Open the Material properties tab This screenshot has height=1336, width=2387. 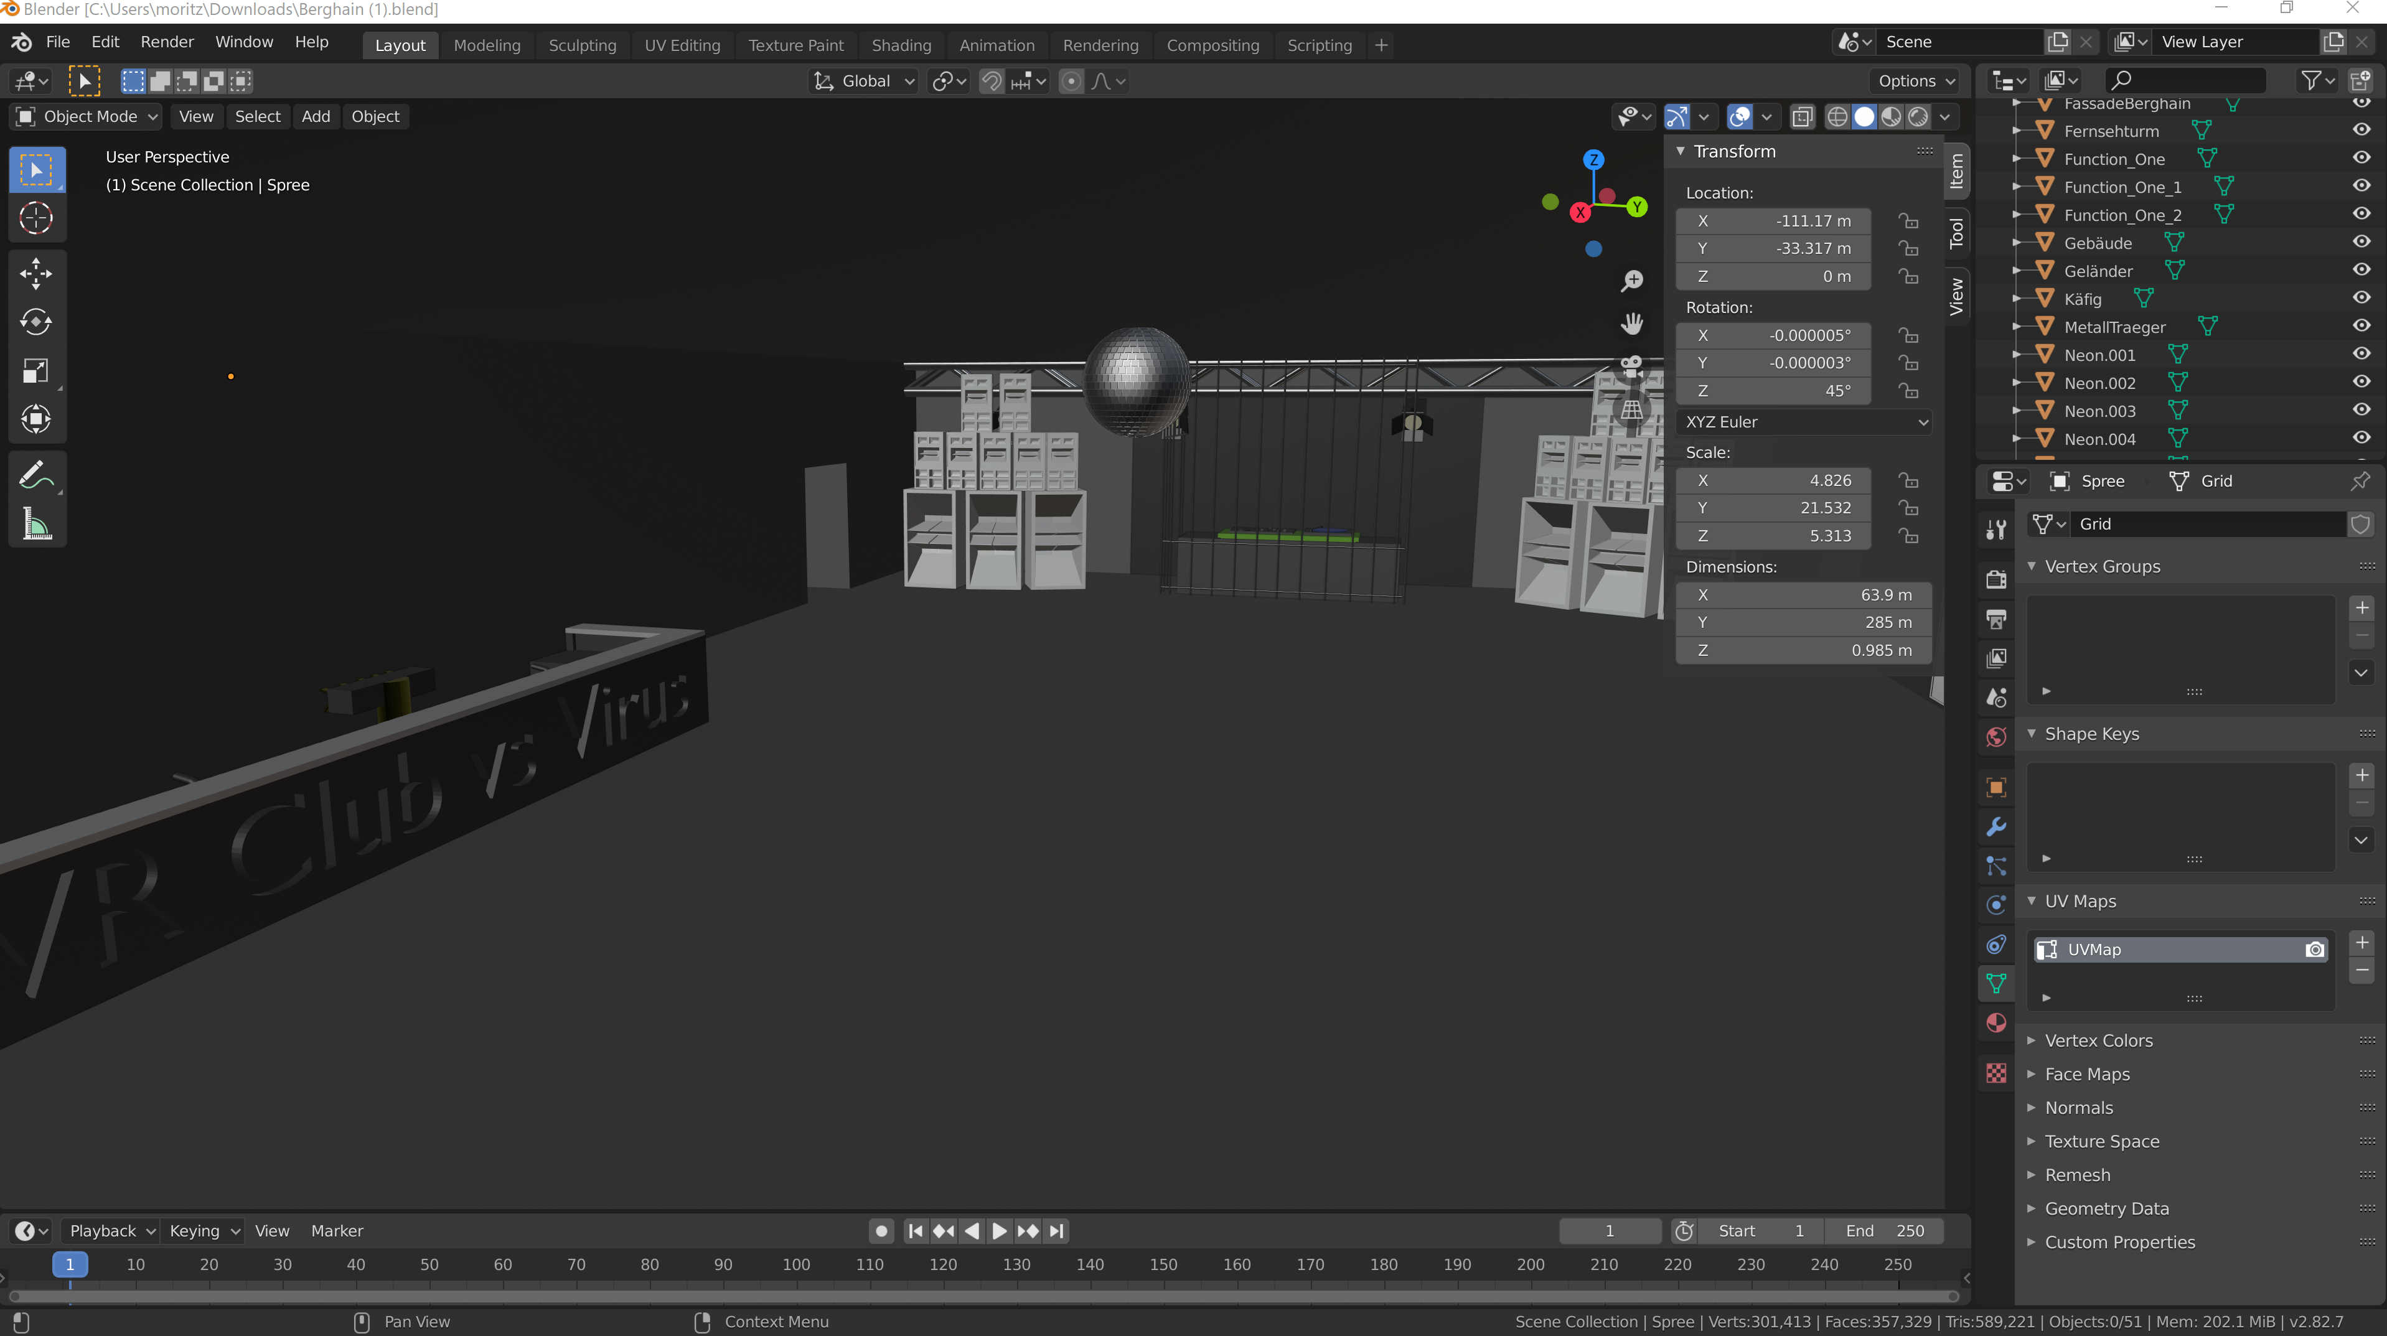tap(1996, 1023)
